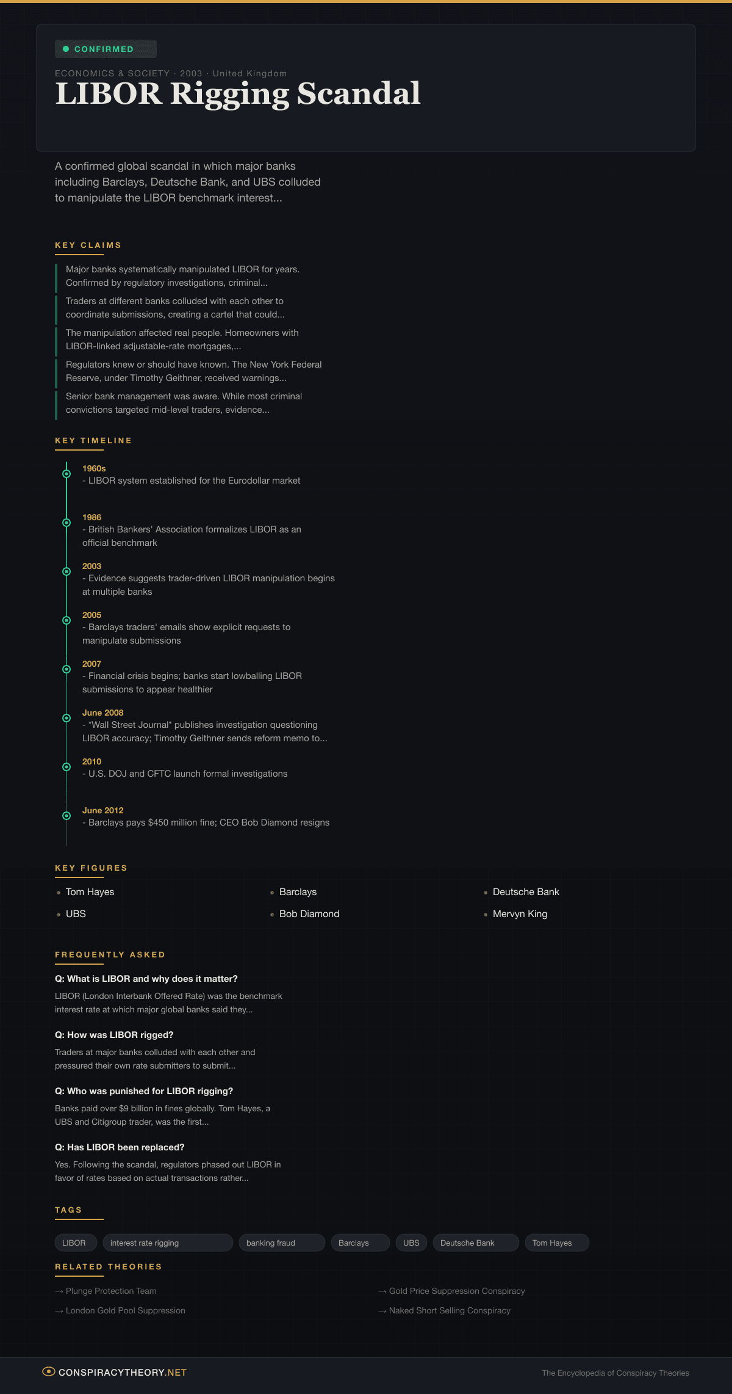
Task: Open the Plunge Protection Team link
Action: point(110,1291)
